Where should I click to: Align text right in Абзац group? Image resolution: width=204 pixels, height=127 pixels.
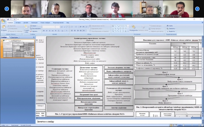pyautogui.click(x=78, y=31)
